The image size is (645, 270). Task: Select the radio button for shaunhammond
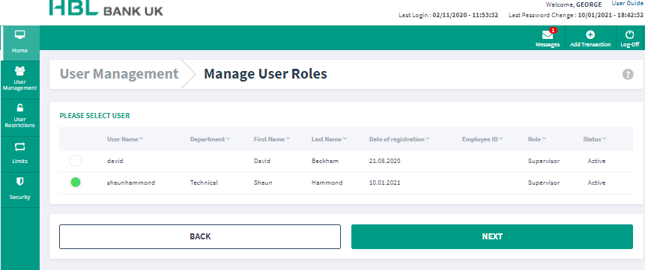point(75,182)
